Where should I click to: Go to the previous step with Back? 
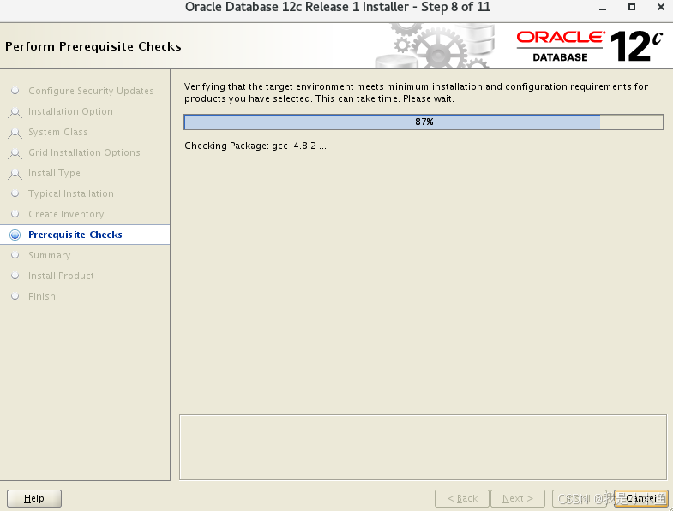click(462, 498)
